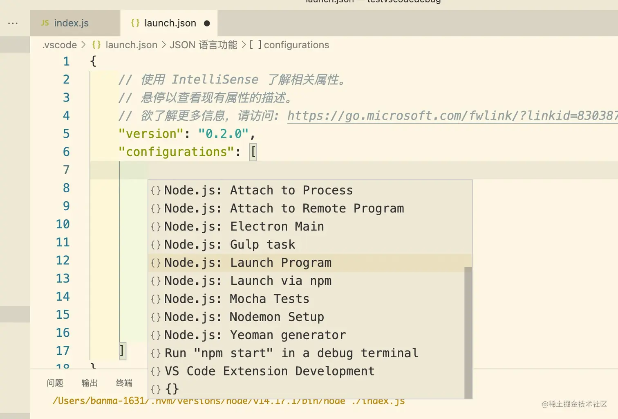Open JSON 语言功能 breadcrumb item
The width and height of the screenshot is (618, 419).
pos(203,45)
